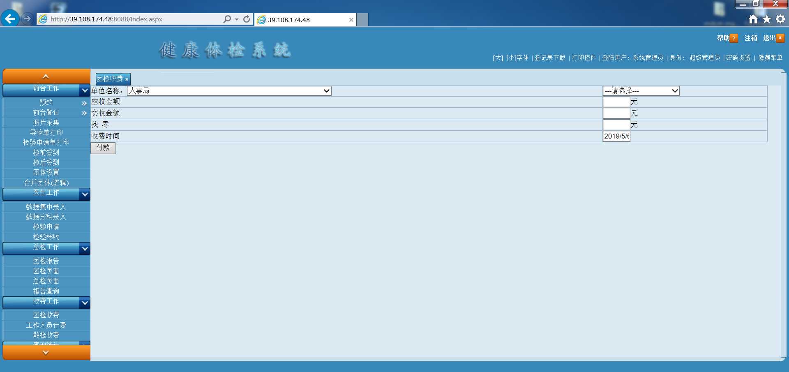The image size is (789, 372).
Task: Open browser tools gear icon
Action: [x=780, y=19]
